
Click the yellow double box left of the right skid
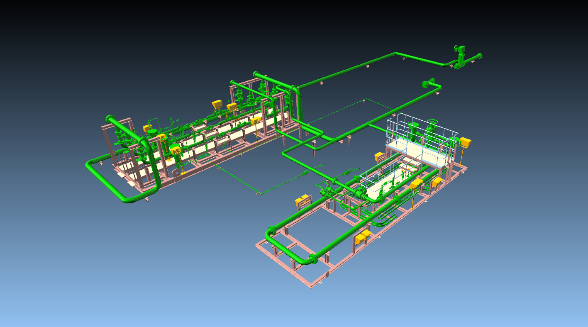(303, 201)
